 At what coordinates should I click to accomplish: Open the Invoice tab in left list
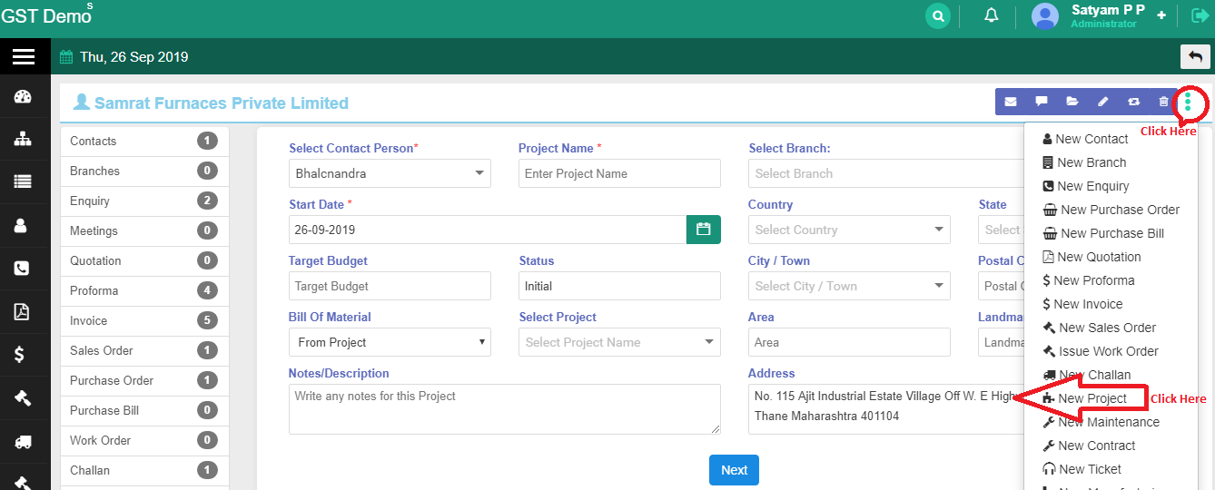click(x=144, y=320)
